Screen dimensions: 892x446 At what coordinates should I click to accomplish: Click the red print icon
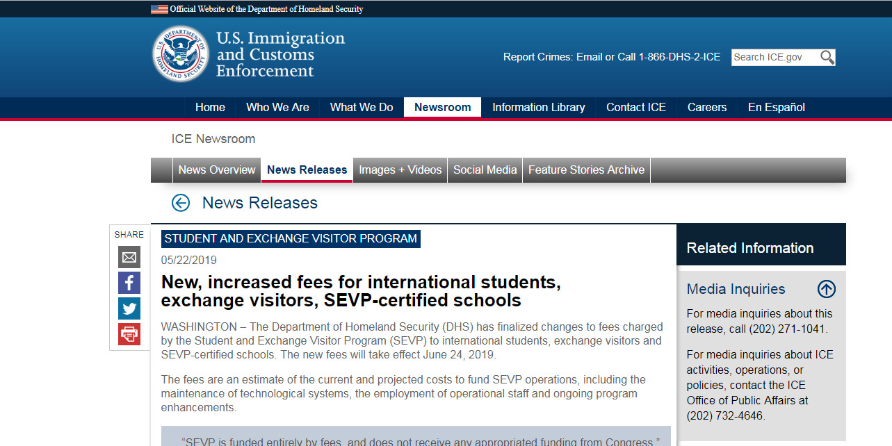pos(129,334)
